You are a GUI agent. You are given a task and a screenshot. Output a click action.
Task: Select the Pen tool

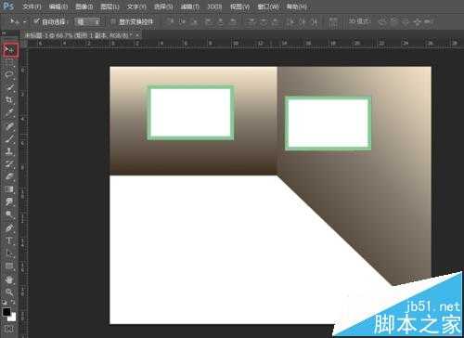click(x=9, y=228)
